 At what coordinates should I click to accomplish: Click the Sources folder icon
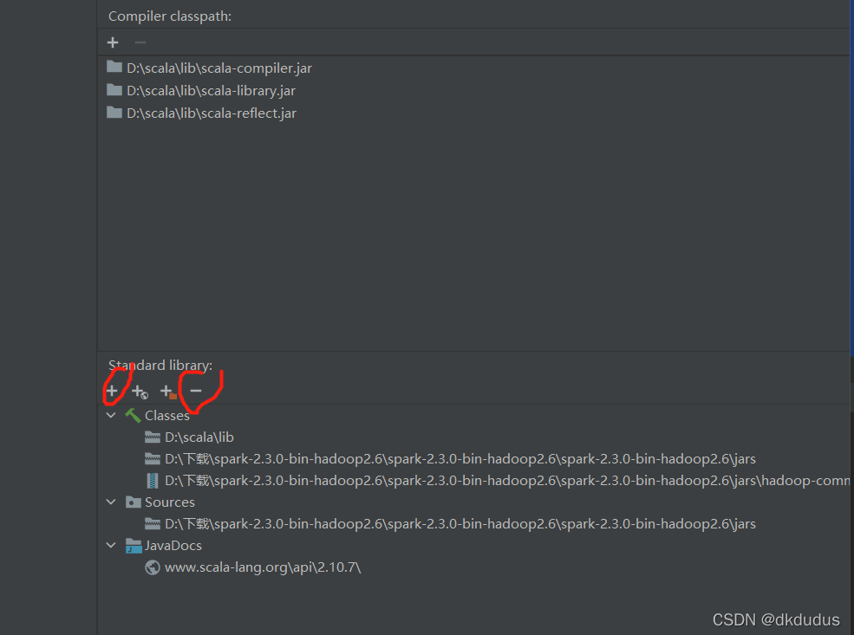tap(134, 502)
